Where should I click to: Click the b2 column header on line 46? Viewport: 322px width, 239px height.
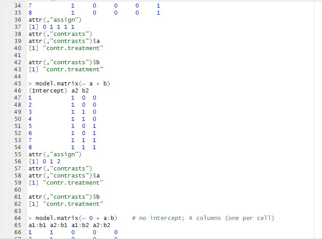click(x=86, y=90)
